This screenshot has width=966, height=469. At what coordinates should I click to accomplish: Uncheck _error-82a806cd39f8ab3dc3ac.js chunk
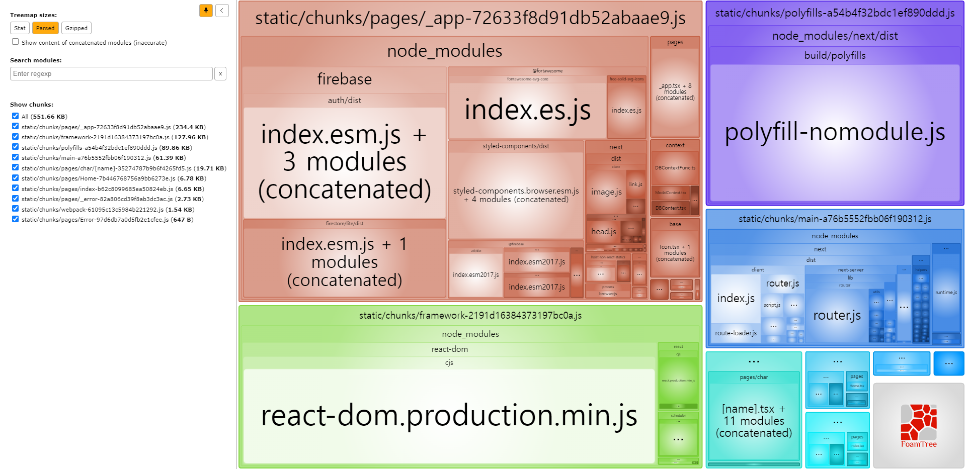click(15, 199)
